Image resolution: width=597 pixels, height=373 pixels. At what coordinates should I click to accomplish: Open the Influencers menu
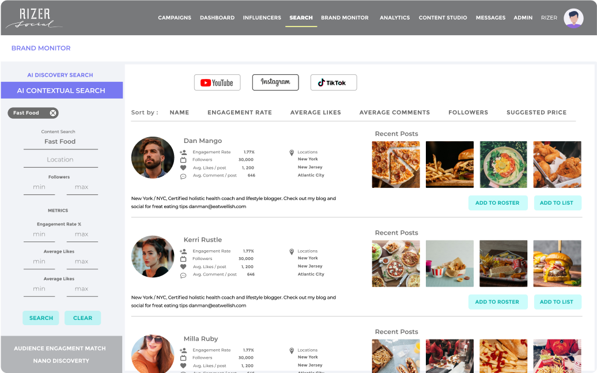[262, 17]
